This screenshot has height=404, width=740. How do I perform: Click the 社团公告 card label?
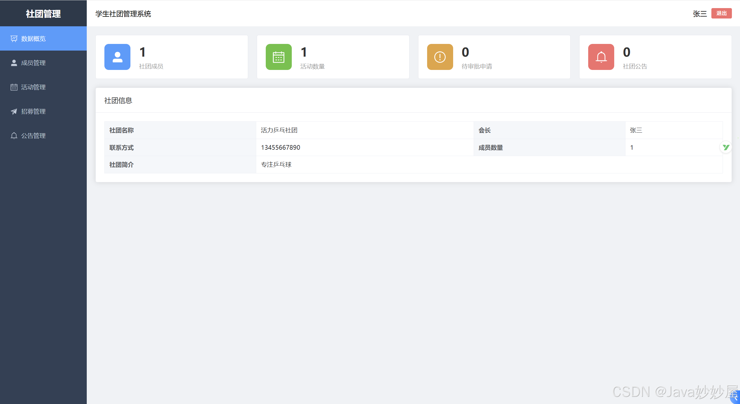[635, 66]
